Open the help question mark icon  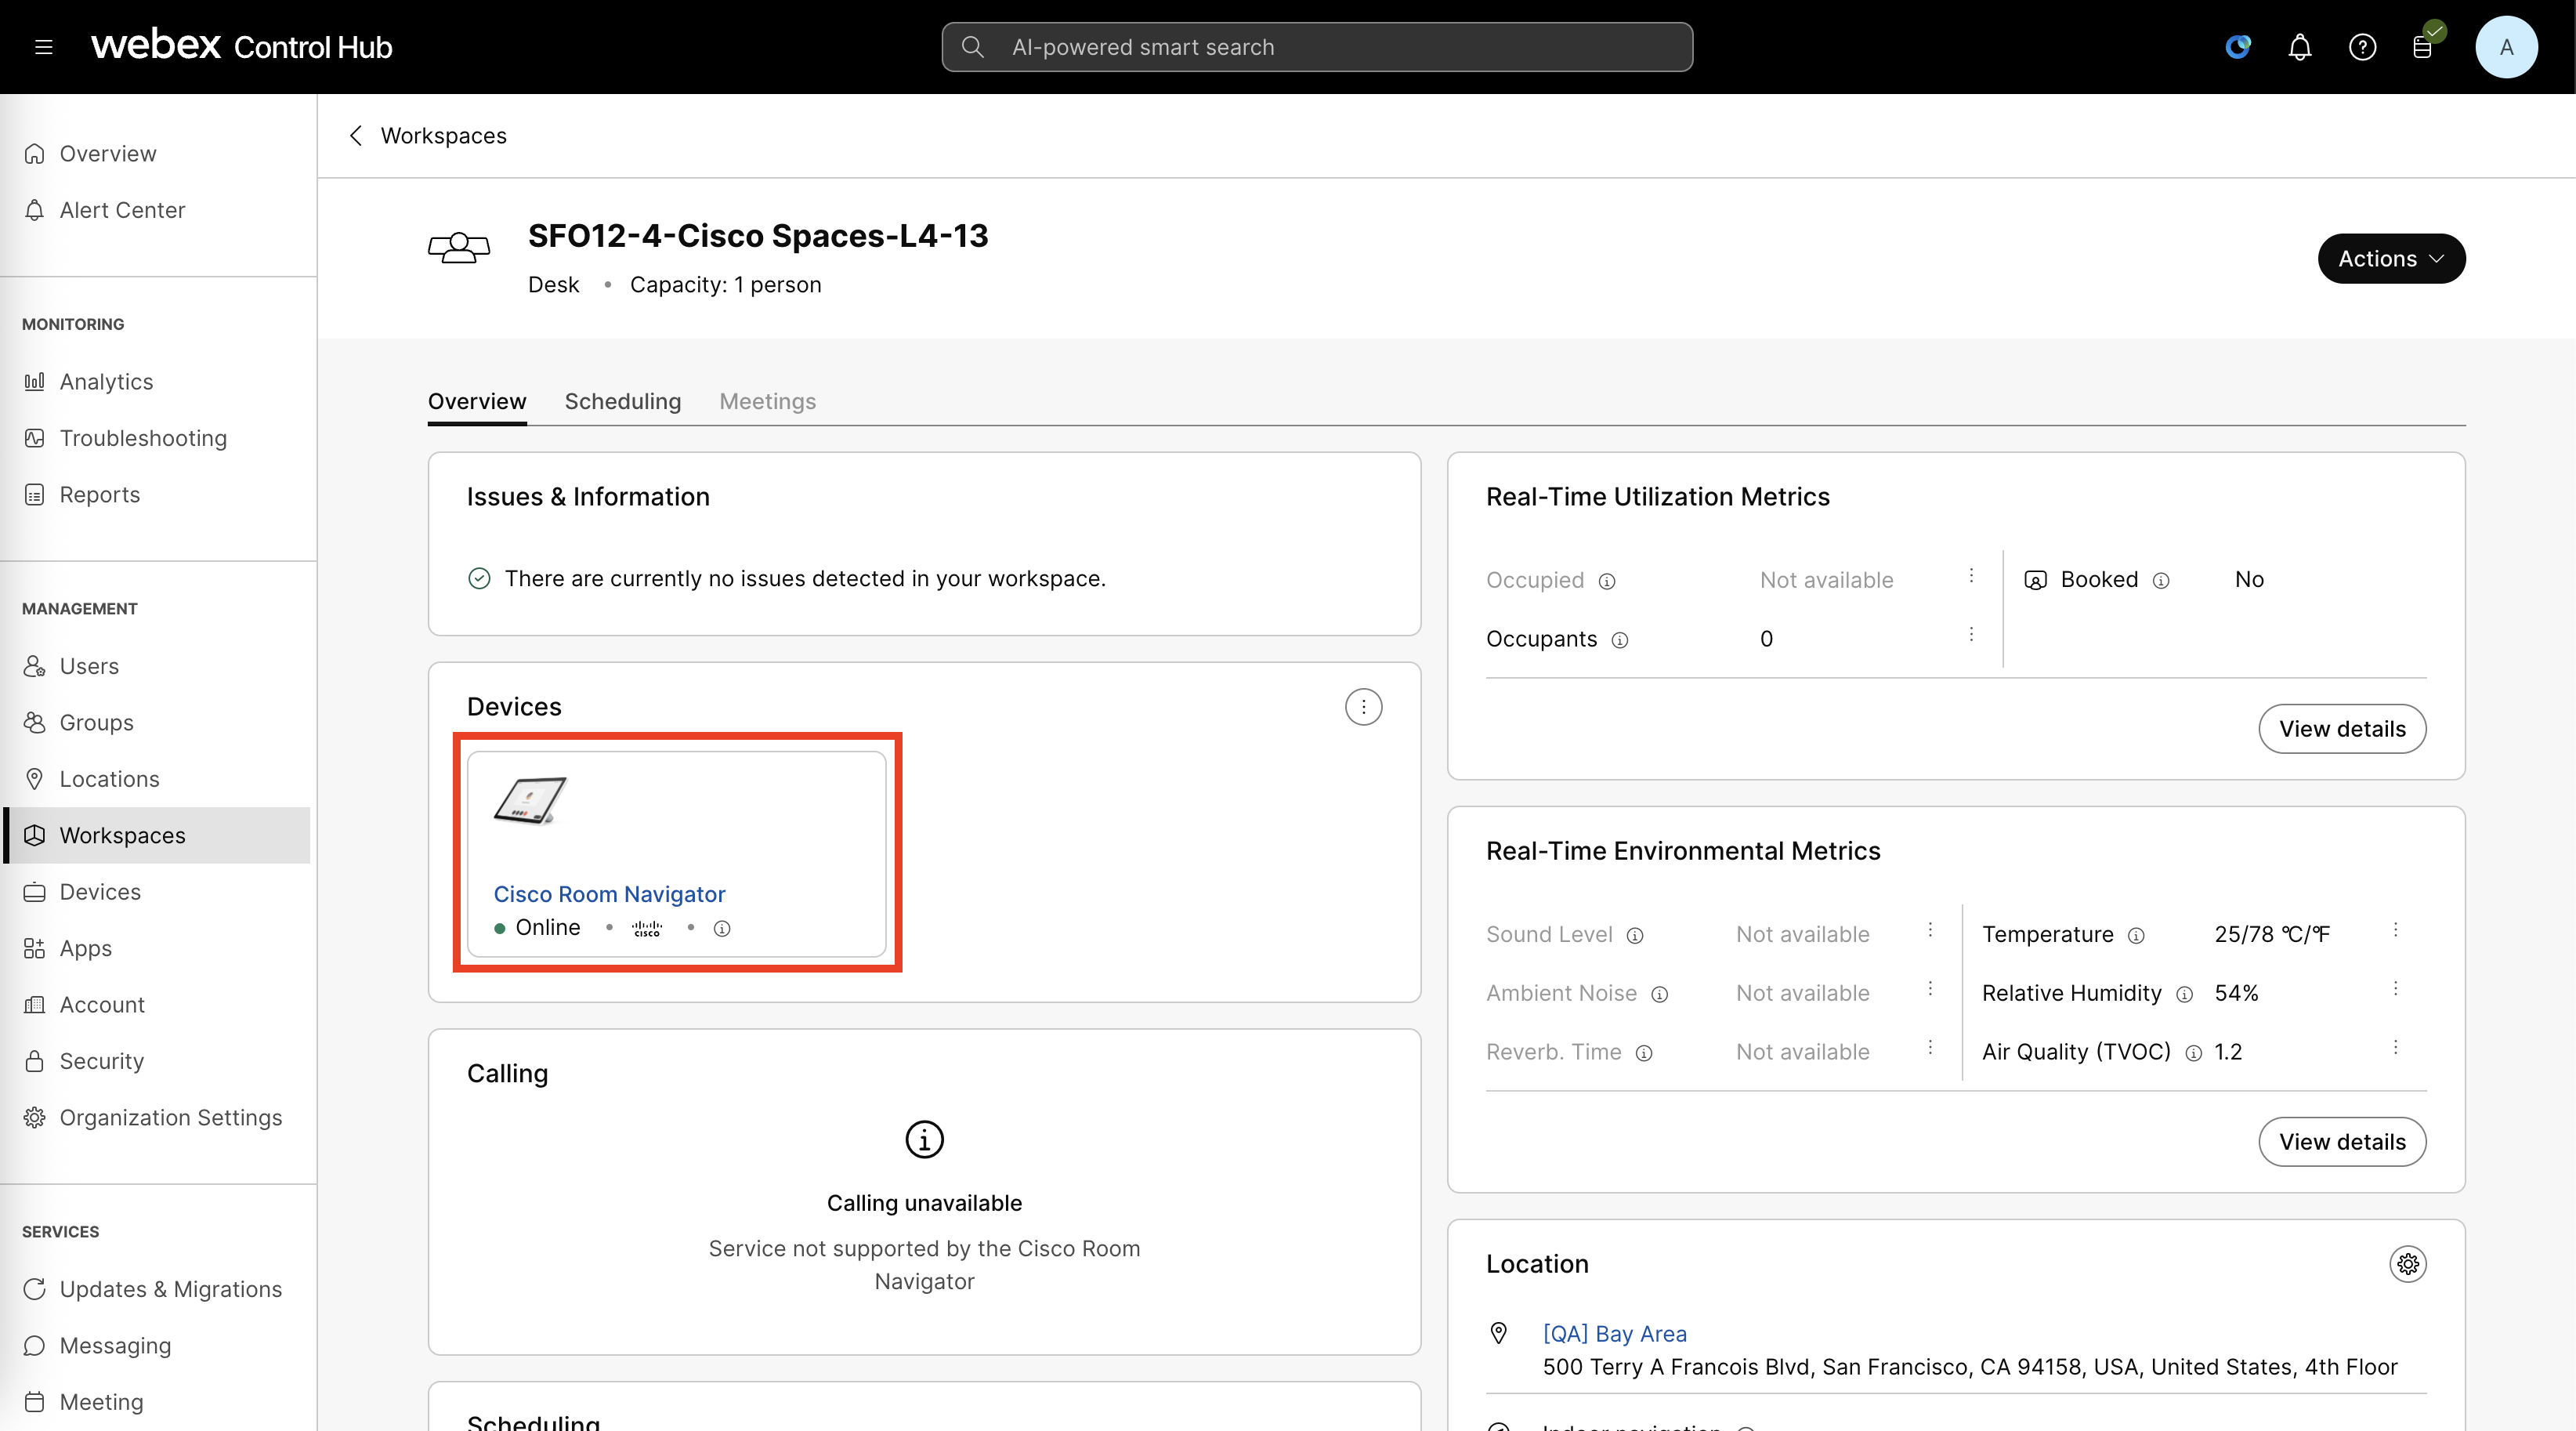coord(2362,47)
